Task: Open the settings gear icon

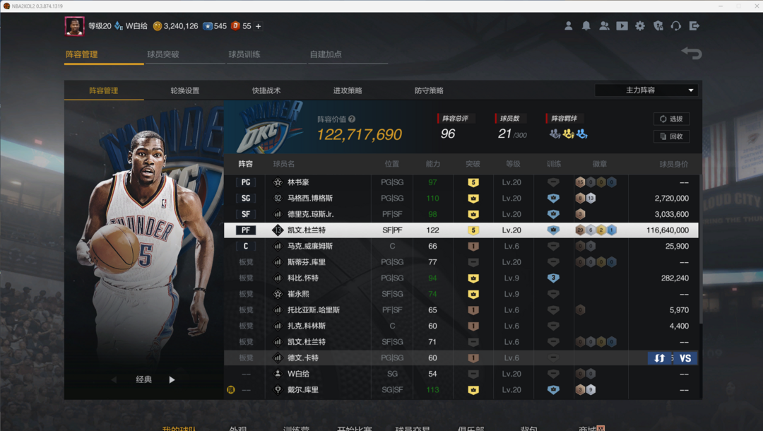Action: [640, 25]
